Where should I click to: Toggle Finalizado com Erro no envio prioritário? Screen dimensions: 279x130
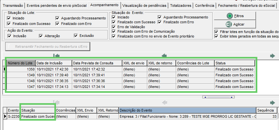point(114,36)
